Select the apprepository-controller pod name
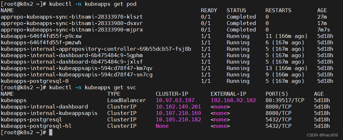This screenshot has width=343, height=140. (x=96, y=49)
